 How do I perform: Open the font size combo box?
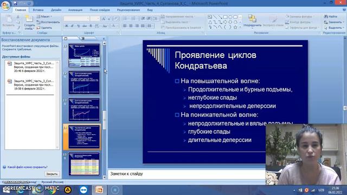pos(95,19)
